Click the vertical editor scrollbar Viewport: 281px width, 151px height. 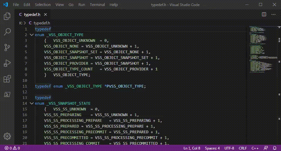tap(279, 85)
